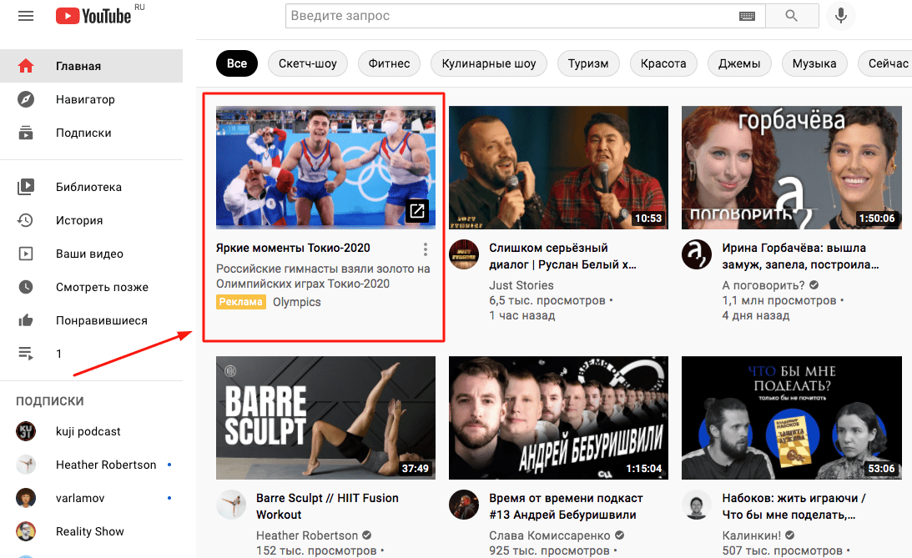Open Heather Robertson subscription
Screen dimensions: 912x558
106,465
